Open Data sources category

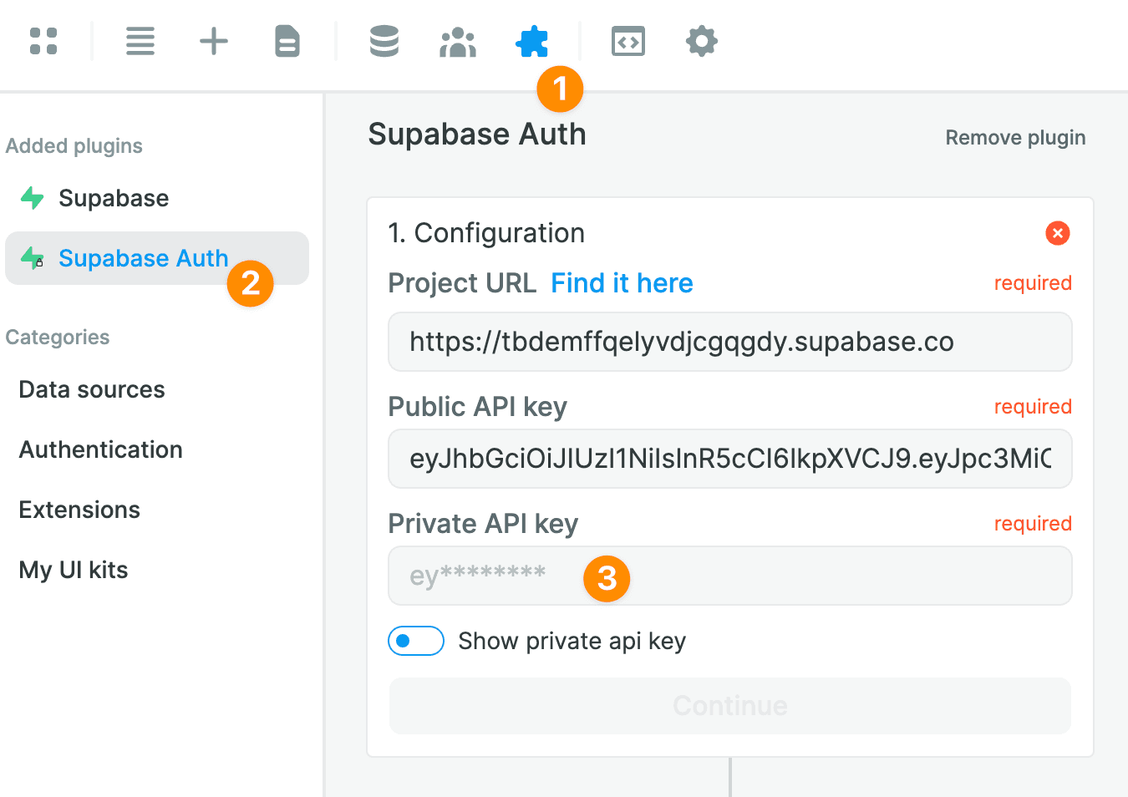point(92,389)
